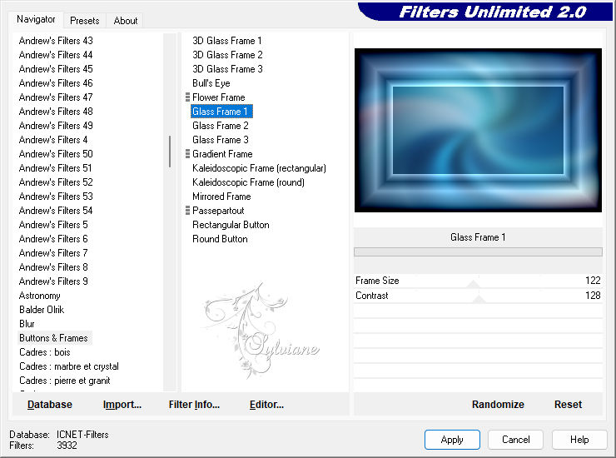This screenshot has width=616, height=458.
Task: Select Cadres : pierre et granit category
Action: [x=64, y=381]
